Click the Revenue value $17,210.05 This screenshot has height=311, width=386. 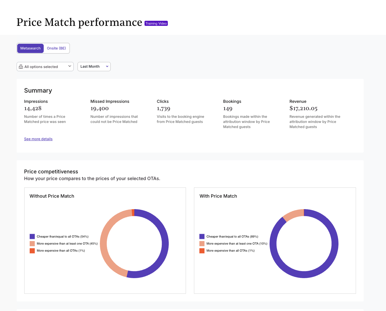coord(303,109)
